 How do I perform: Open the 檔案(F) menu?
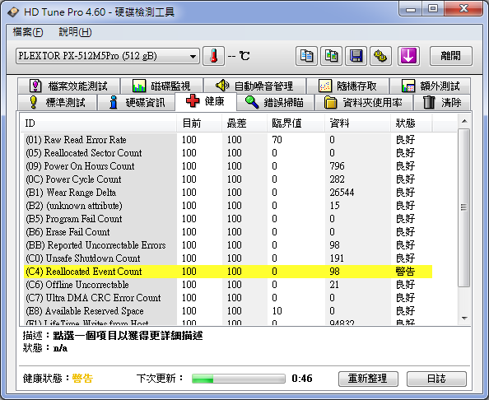pos(28,32)
